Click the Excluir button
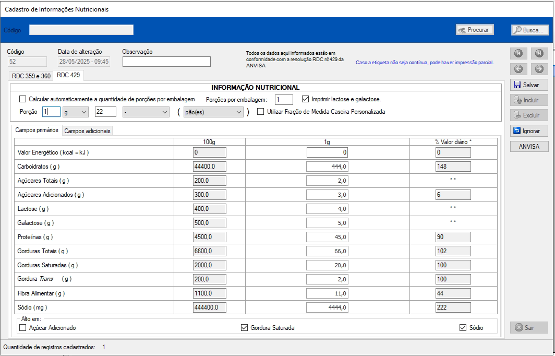 pos(529,115)
